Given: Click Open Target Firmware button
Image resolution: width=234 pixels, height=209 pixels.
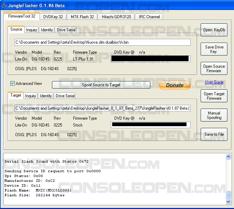Looking at the screenshot, I should 214,96.
